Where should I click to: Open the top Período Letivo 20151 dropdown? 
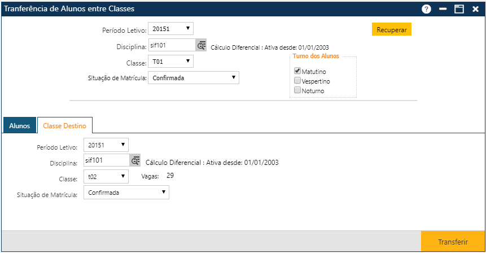click(170, 29)
